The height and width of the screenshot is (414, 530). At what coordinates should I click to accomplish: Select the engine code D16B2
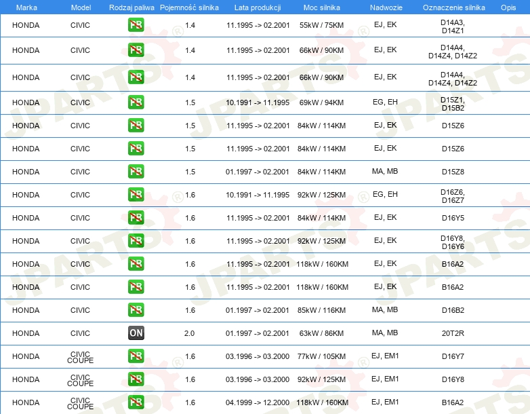pos(453,310)
